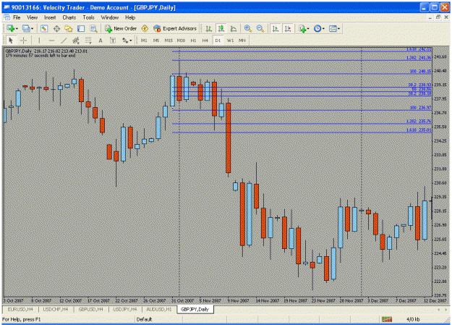Select the Text Label tool
Screen dimensions: 452x325
pos(113,41)
